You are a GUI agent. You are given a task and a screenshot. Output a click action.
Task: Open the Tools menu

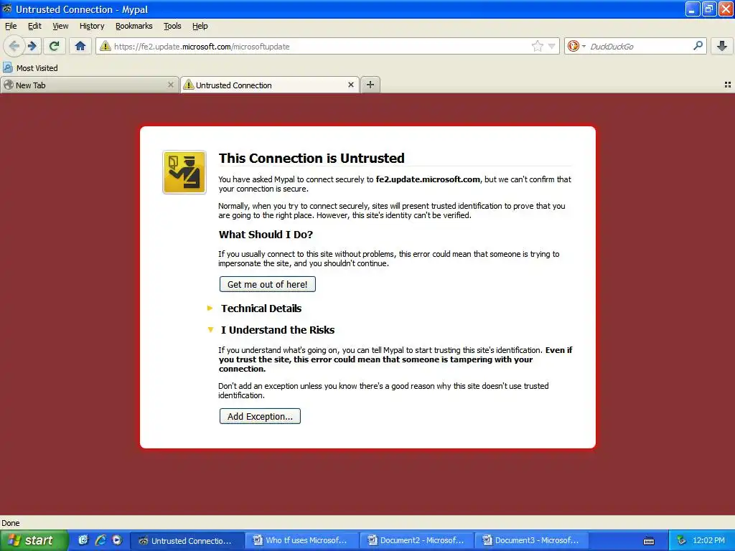(172, 26)
